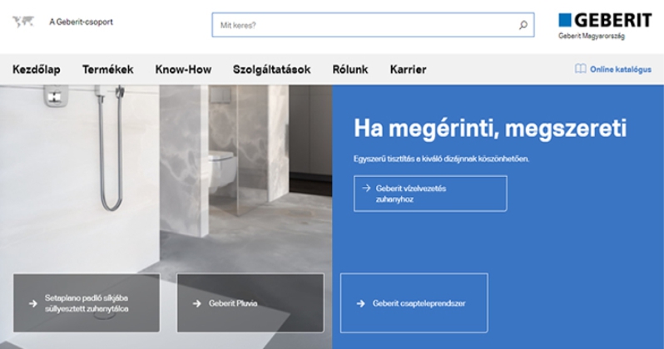Click Geberit vízelvezetés zuhanyhoz button
The height and width of the screenshot is (349, 664).
430,194
